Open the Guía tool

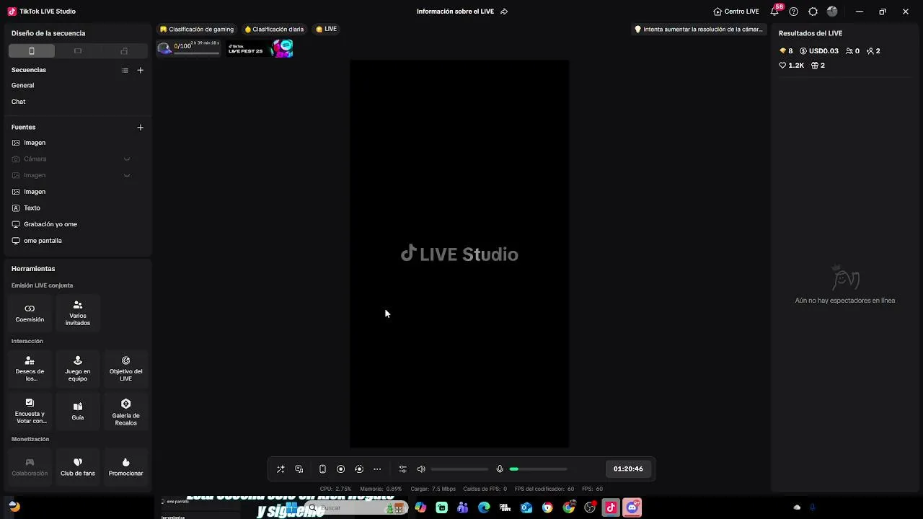tap(78, 411)
